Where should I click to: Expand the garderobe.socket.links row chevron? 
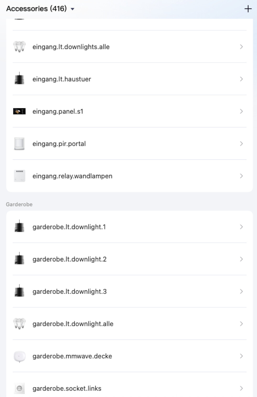(241, 388)
